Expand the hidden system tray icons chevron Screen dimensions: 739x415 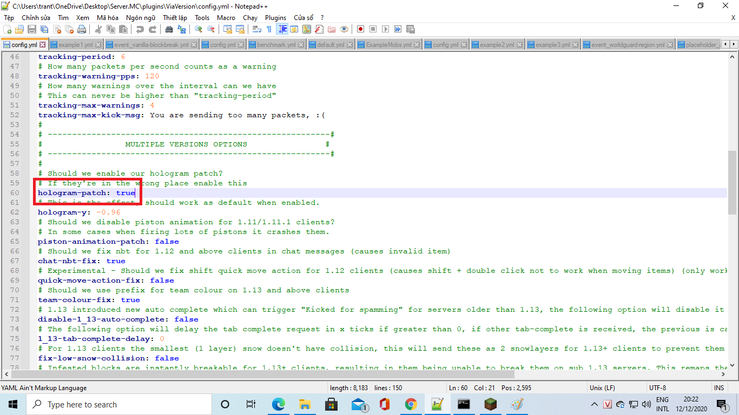(x=595, y=405)
